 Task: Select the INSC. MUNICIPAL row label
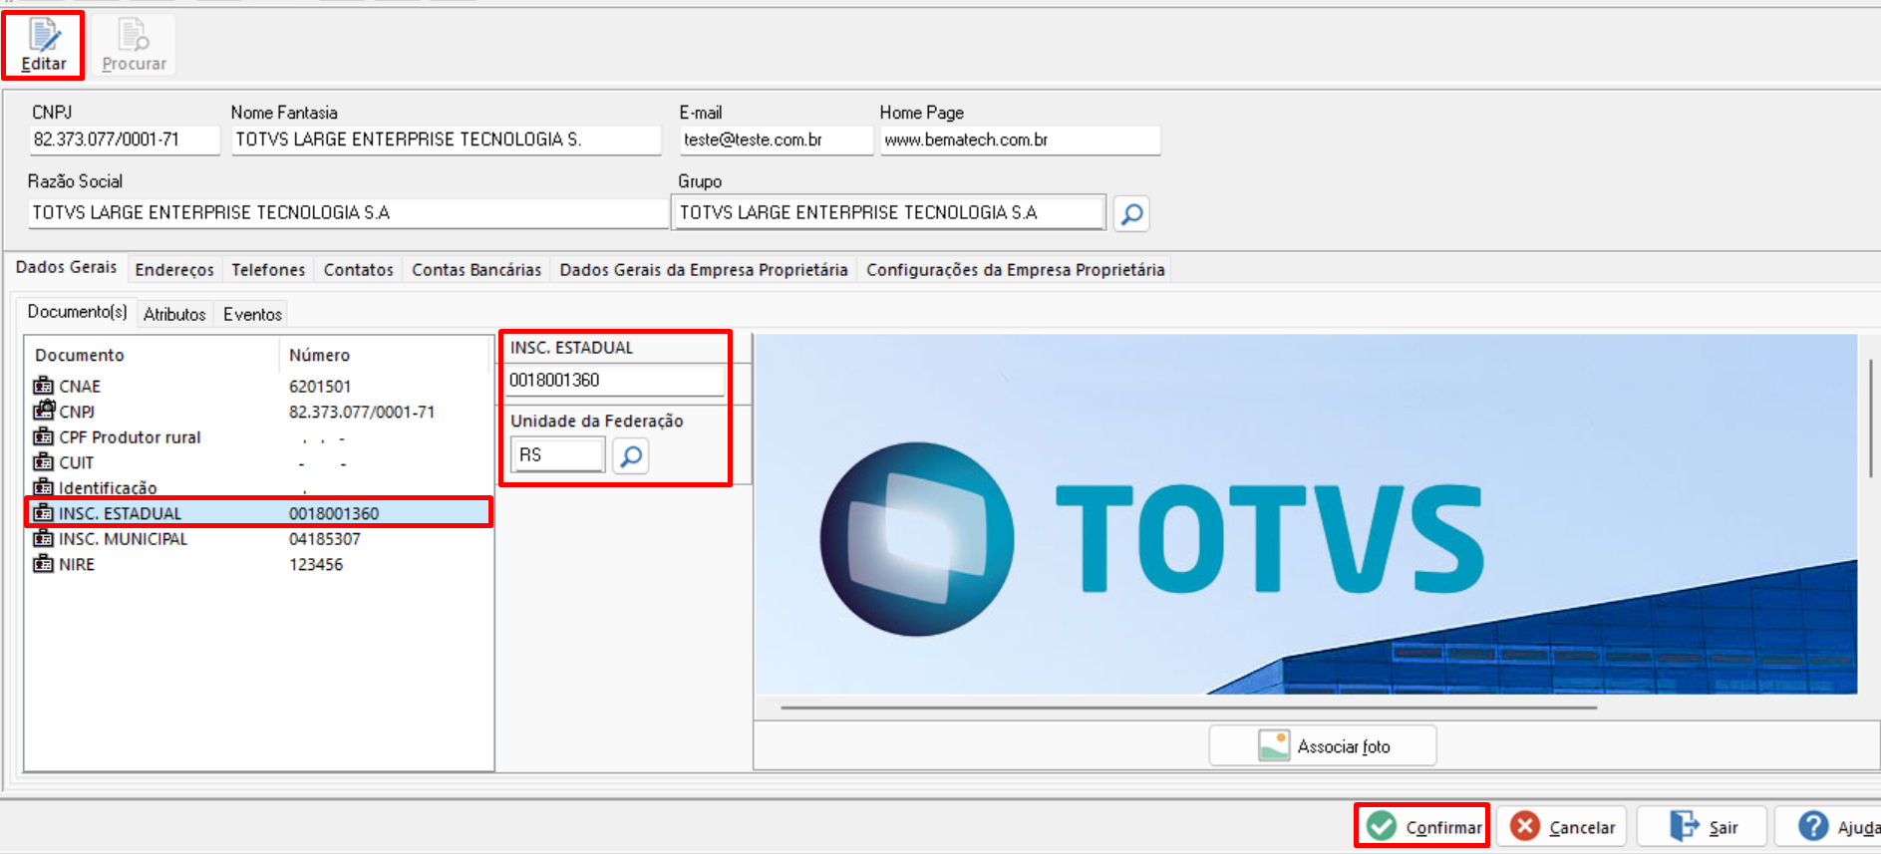tap(123, 538)
